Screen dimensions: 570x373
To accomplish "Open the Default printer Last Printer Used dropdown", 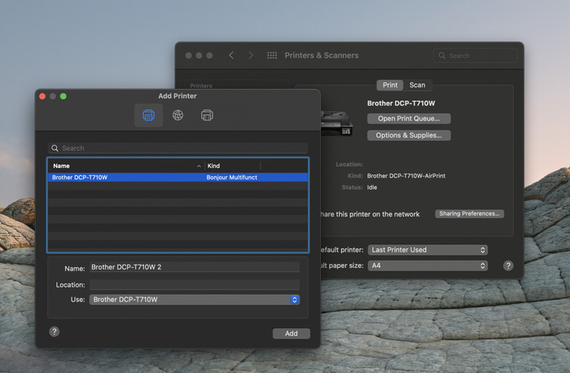I will coord(427,250).
